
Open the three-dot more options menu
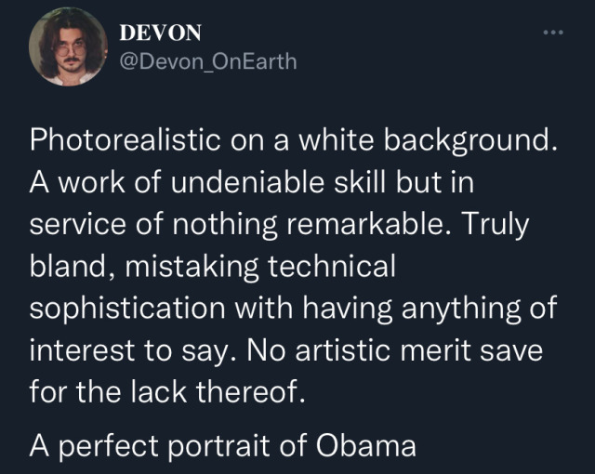[554, 33]
